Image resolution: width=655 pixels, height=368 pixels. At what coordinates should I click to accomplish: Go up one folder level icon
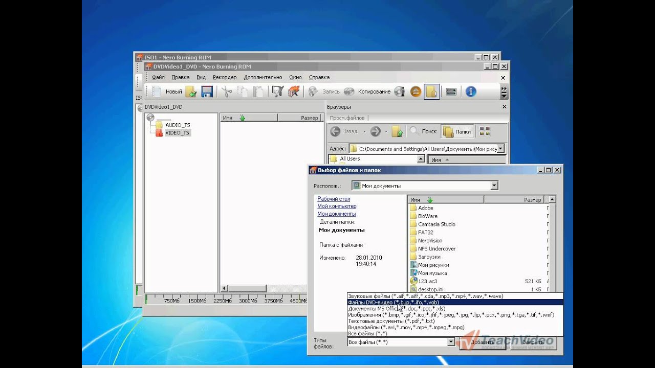pyautogui.click(x=397, y=131)
